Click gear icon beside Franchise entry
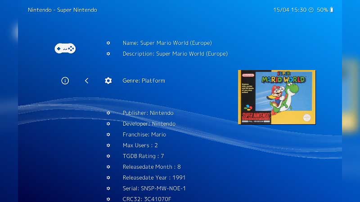The image size is (360, 202). (x=108, y=134)
